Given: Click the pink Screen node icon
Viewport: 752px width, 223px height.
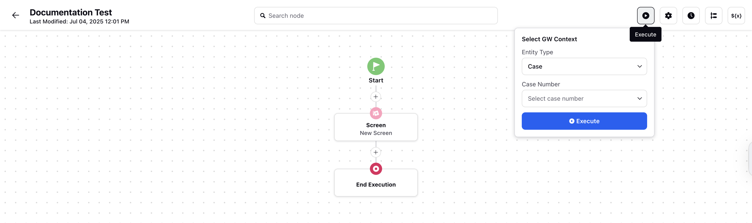Looking at the screenshot, I should click(x=376, y=113).
